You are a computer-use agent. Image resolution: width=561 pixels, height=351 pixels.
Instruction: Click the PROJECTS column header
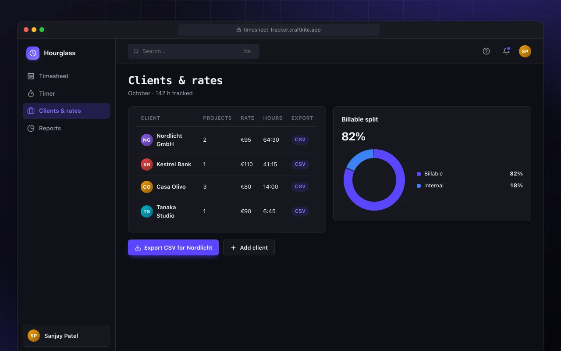click(x=217, y=118)
